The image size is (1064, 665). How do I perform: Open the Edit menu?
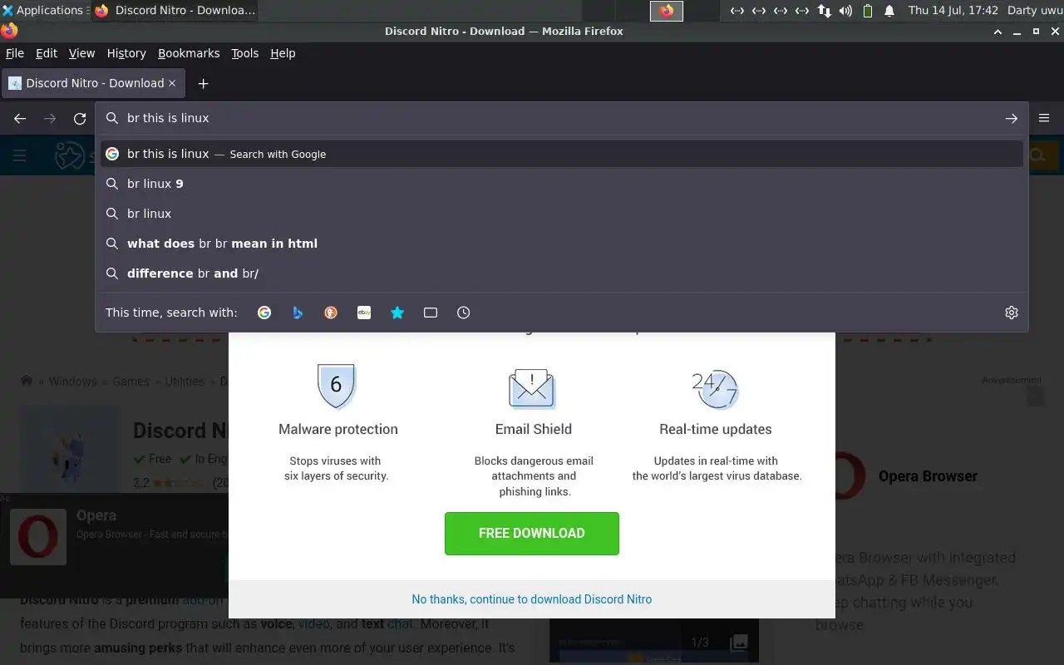coord(47,53)
